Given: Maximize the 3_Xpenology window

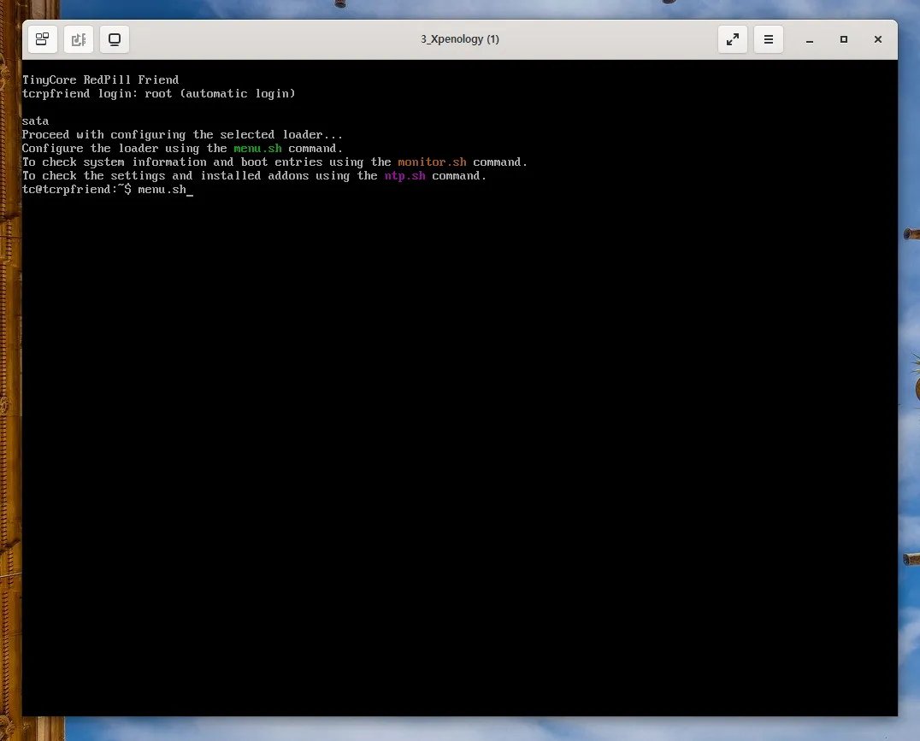Looking at the screenshot, I should pos(843,39).
